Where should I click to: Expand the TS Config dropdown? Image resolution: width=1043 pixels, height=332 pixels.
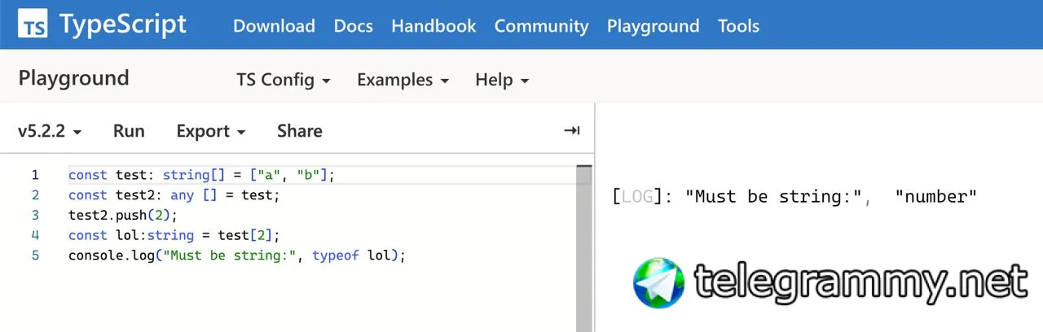pyautogui.click(x=284, y=80)
